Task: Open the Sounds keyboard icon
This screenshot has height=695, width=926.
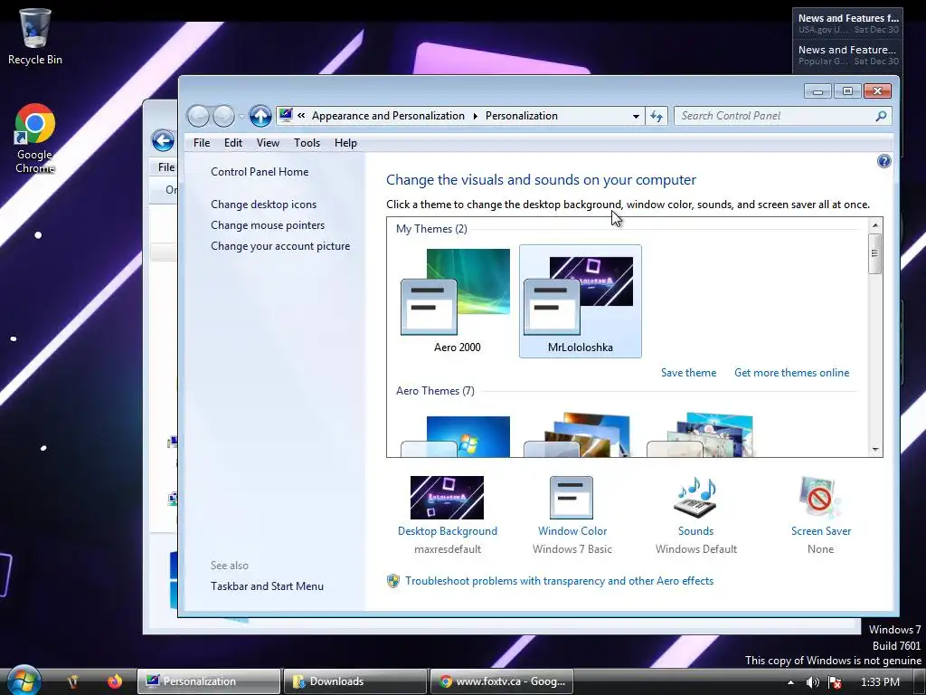Action: click(695, 498)
